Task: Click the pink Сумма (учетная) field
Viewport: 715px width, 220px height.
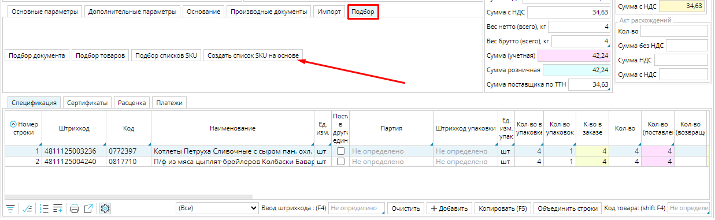Action: pyautogui.click(x=574, y=55)
